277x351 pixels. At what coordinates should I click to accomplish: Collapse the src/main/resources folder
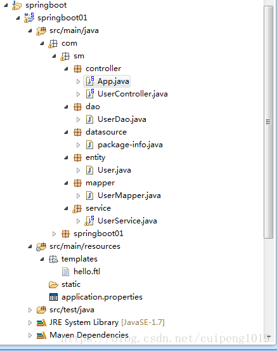(x=30, y=247)
